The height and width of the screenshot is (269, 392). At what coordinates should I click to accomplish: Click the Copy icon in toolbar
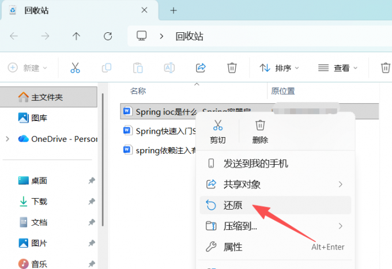point(107,68)
